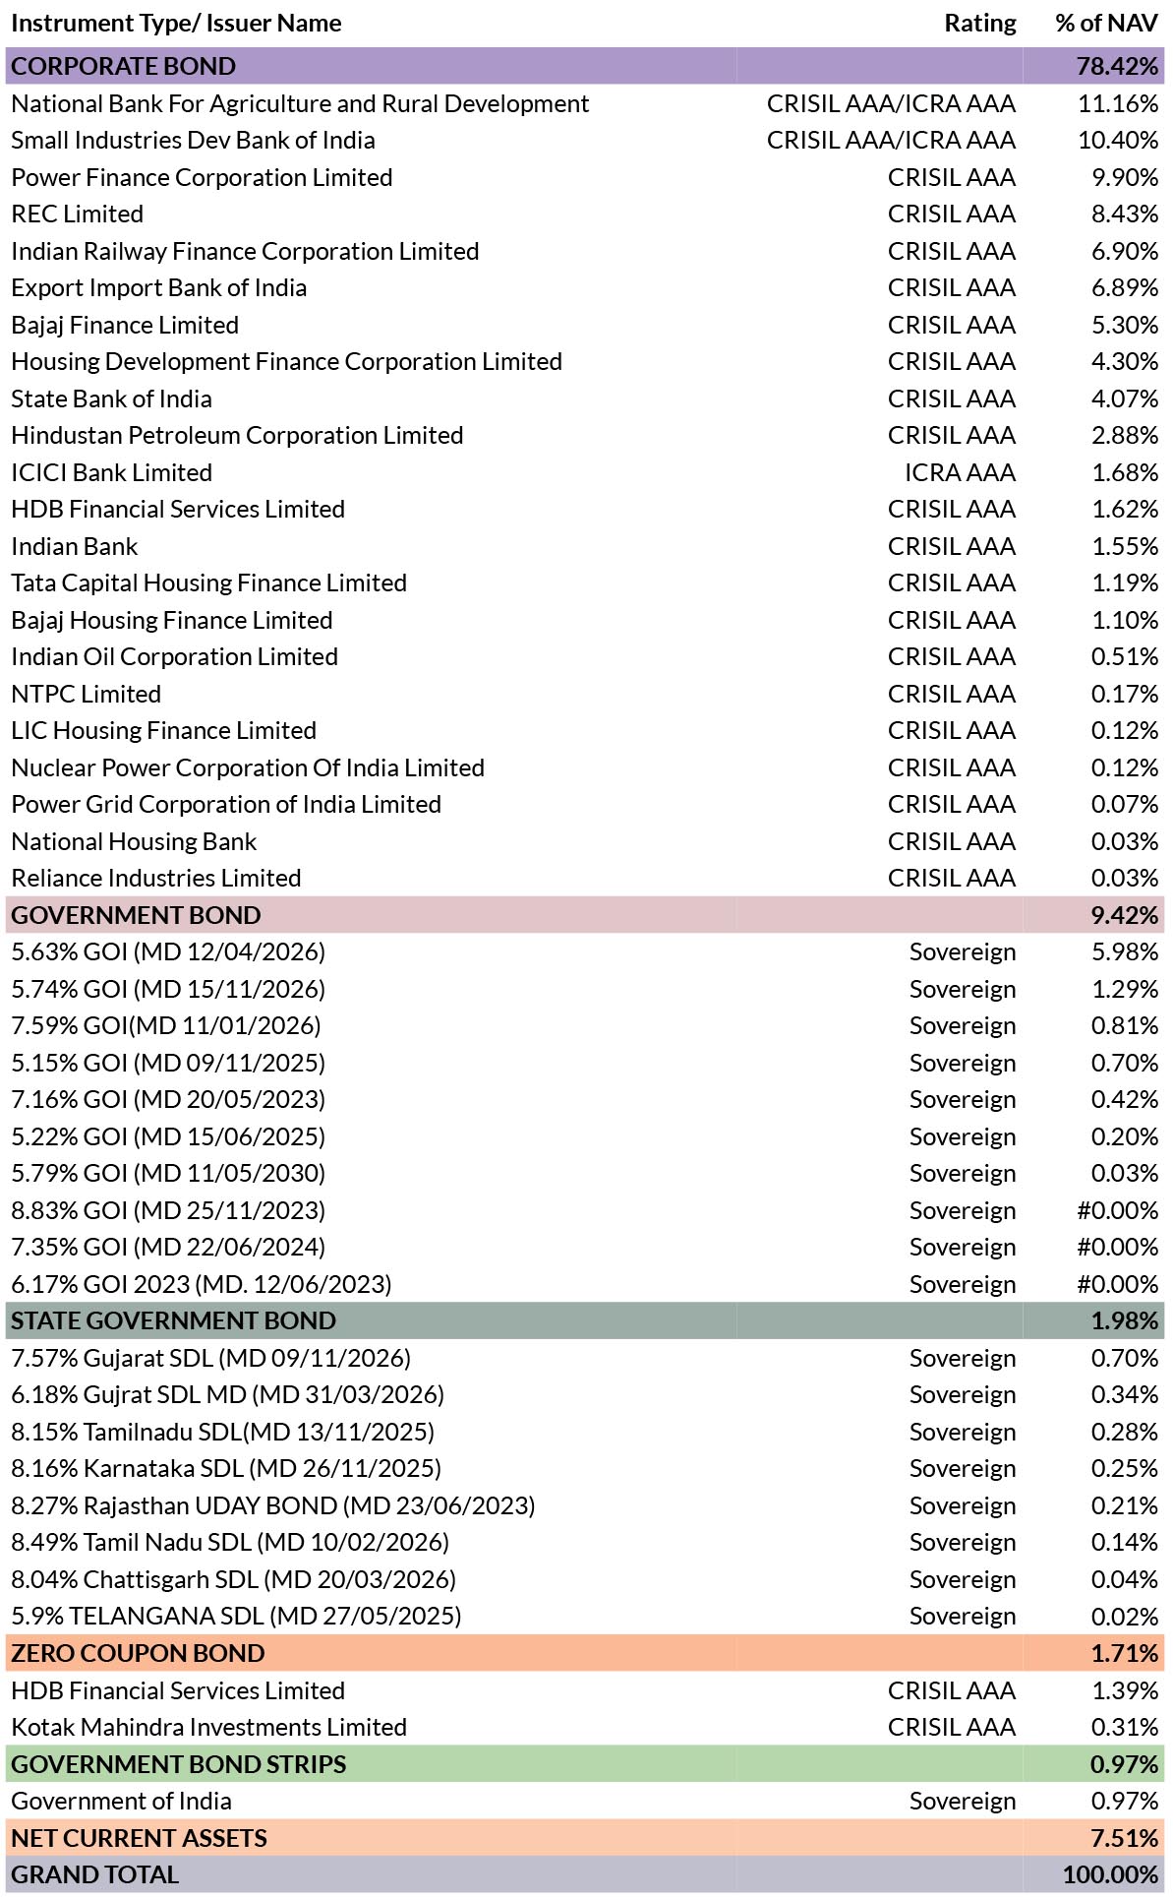Select the Bajaj Finance Limited entry
This screenshot has width=1173, height=1900.
point(125,325)
